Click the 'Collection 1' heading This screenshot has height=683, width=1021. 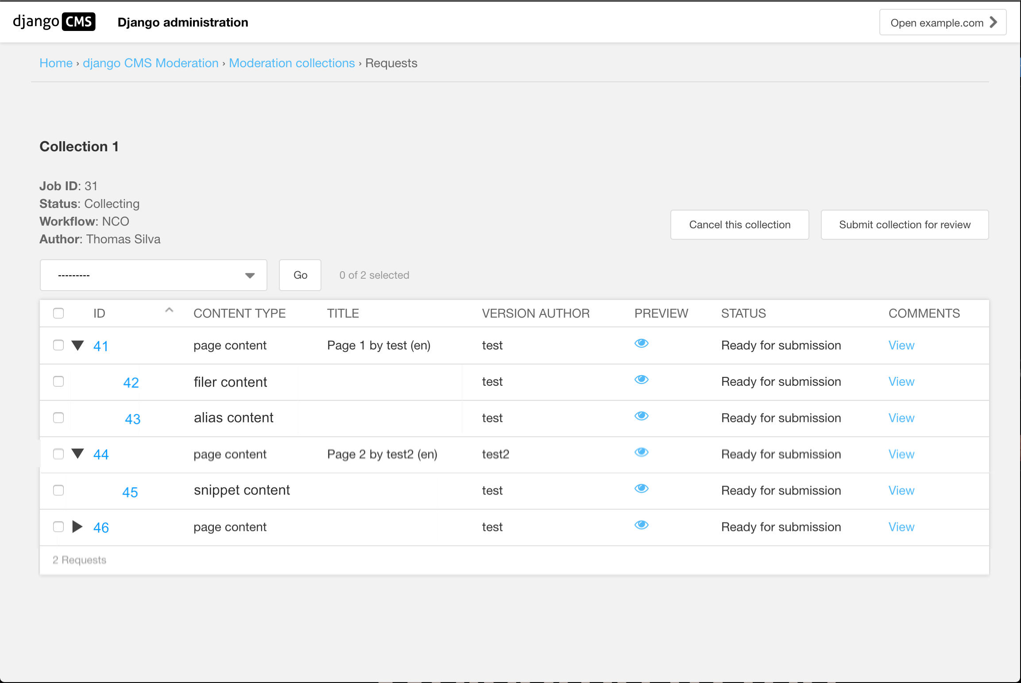79,146
